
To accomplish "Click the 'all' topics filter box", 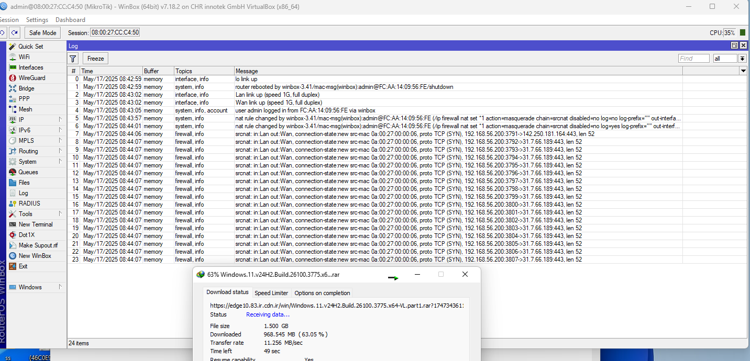I will [x=725, y=59].
